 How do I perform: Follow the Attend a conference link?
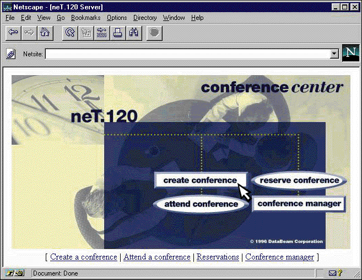click(x=157, y=257)
